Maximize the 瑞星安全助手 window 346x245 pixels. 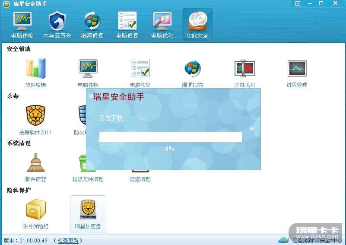coord(321,3)
